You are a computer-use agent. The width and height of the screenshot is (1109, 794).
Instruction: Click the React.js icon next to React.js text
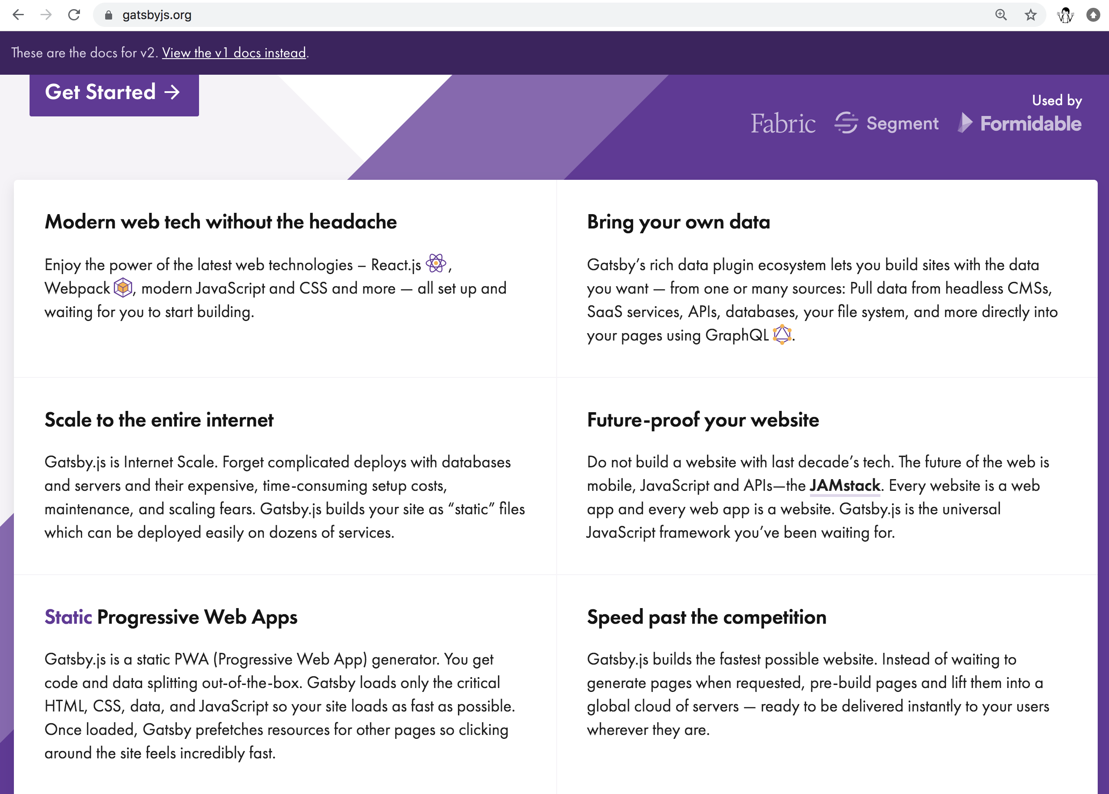[437, 264]
